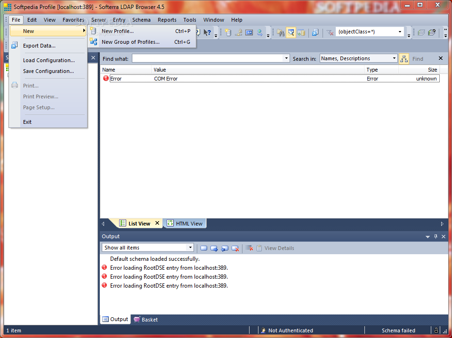Click the left tab scroll arrow
The width and height of the screenshot is (452, 338).
[103, 224]
